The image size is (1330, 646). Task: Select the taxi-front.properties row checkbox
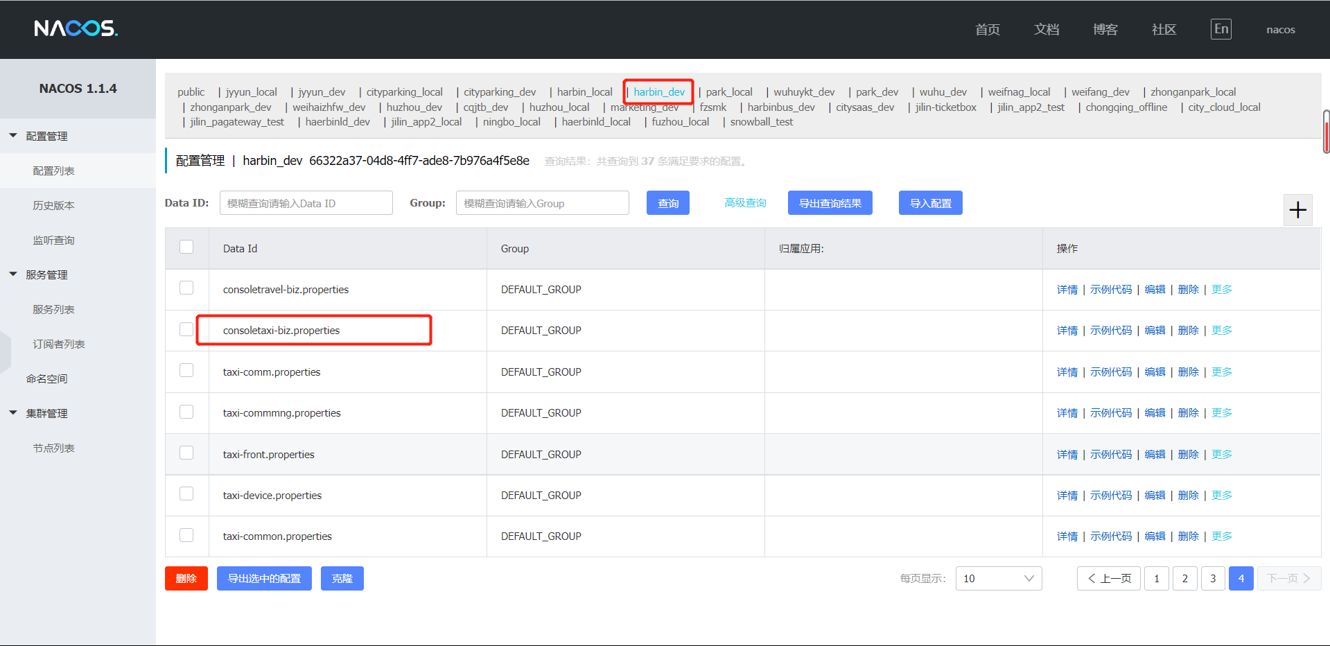click(186, 453)
